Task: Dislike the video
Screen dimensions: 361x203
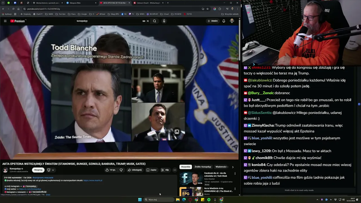Action: click(x=121, y=170)
